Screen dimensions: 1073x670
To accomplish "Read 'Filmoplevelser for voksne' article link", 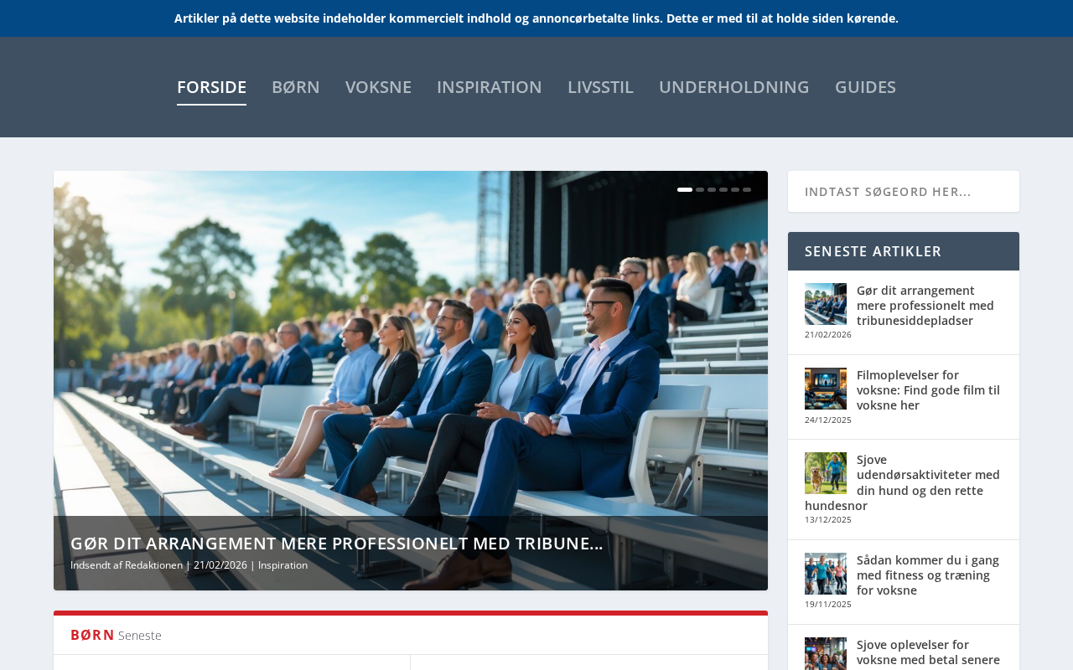I will point(928,390).
